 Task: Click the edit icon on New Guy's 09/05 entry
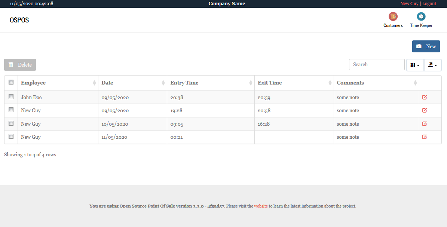coord(424,110)
